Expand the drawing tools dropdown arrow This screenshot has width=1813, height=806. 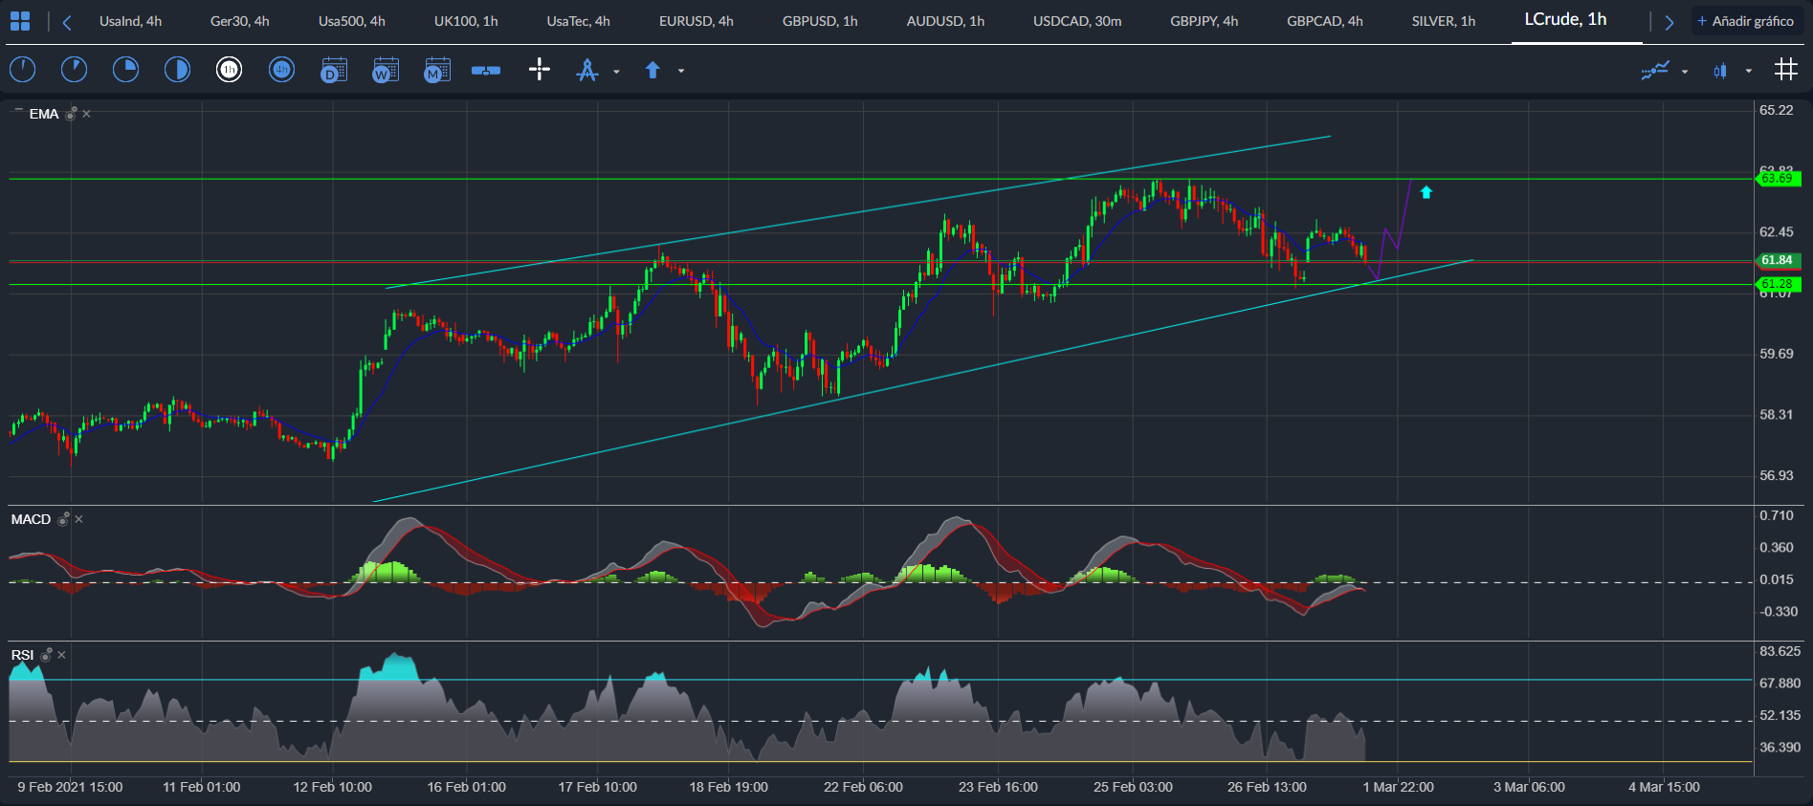pyautogui.click(x=616, y=71)
